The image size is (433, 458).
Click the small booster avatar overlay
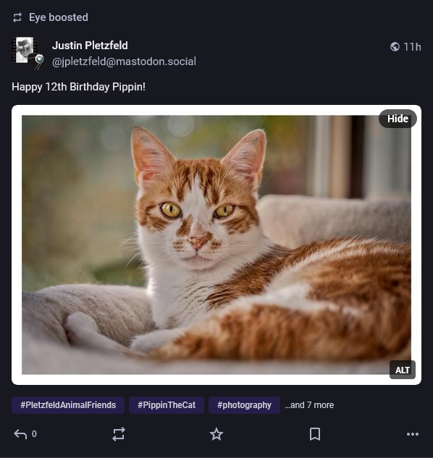pyautogui.click(x=36, y=62)
